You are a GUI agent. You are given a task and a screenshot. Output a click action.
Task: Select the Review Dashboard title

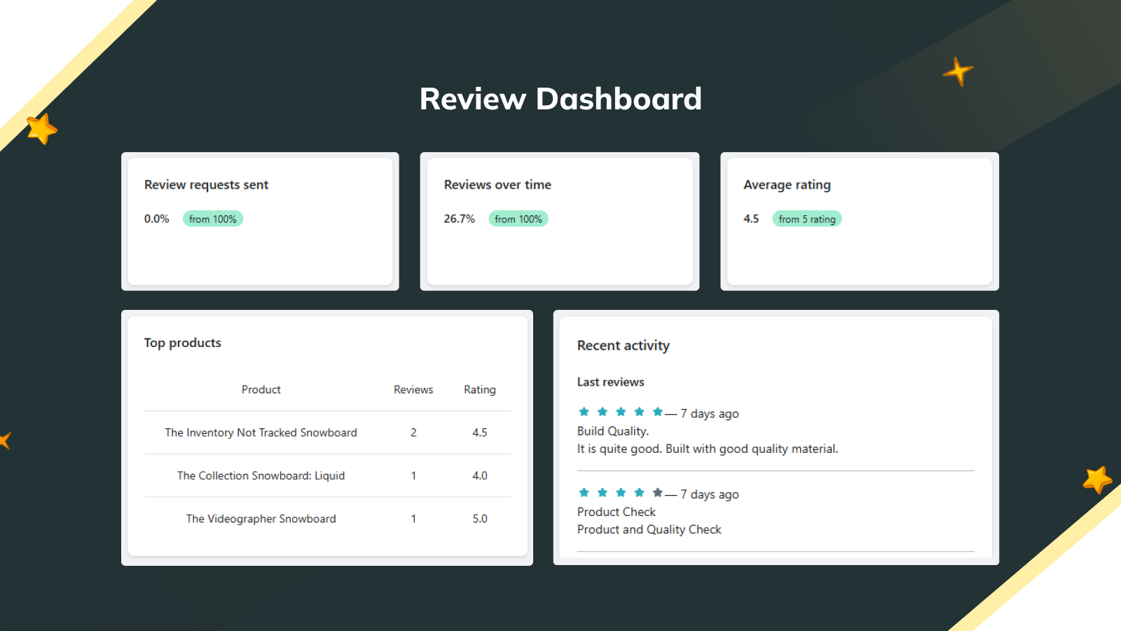pyautogui.click(x=560, y=98)
